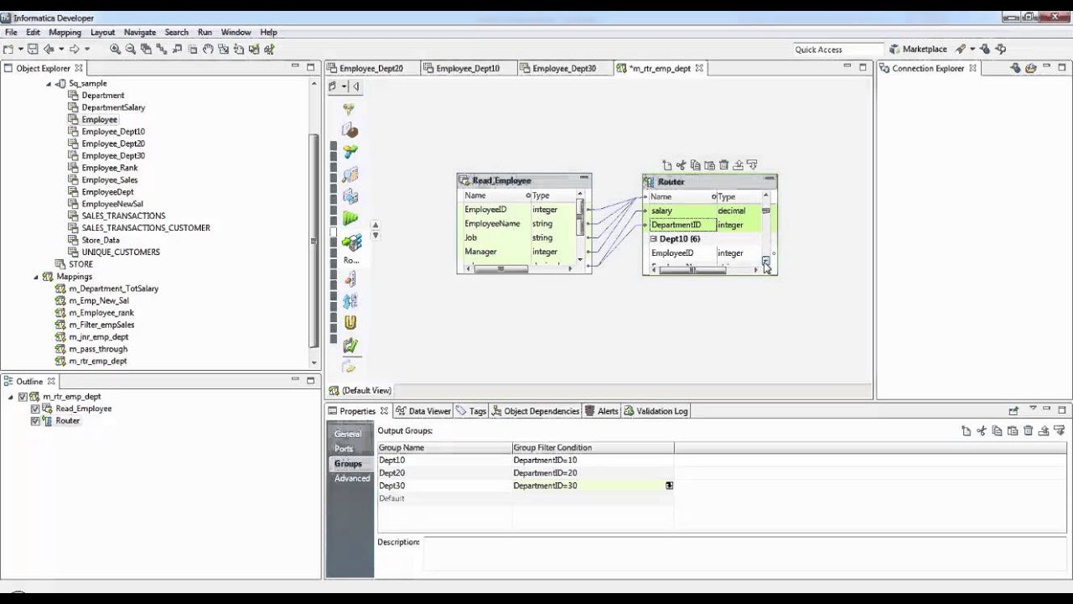Click the move down icon above Router
Image resolution: width=1073 pixels, height=604 pixels.
click(x=752, y=165)
